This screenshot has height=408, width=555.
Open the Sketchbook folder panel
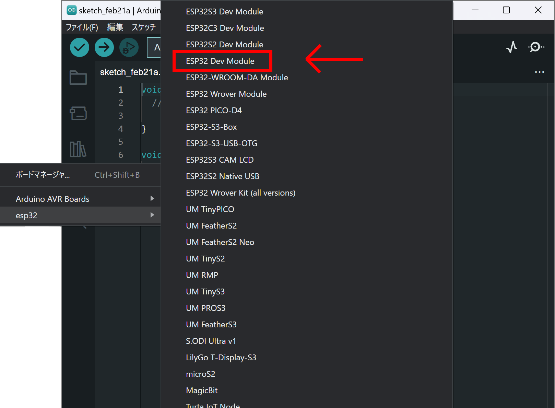pyautogui.click(x=78, y=78)
